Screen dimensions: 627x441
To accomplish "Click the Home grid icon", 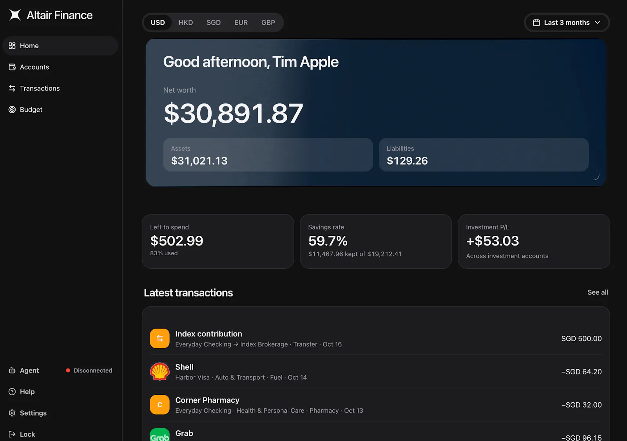I will (x=12, y=46).
